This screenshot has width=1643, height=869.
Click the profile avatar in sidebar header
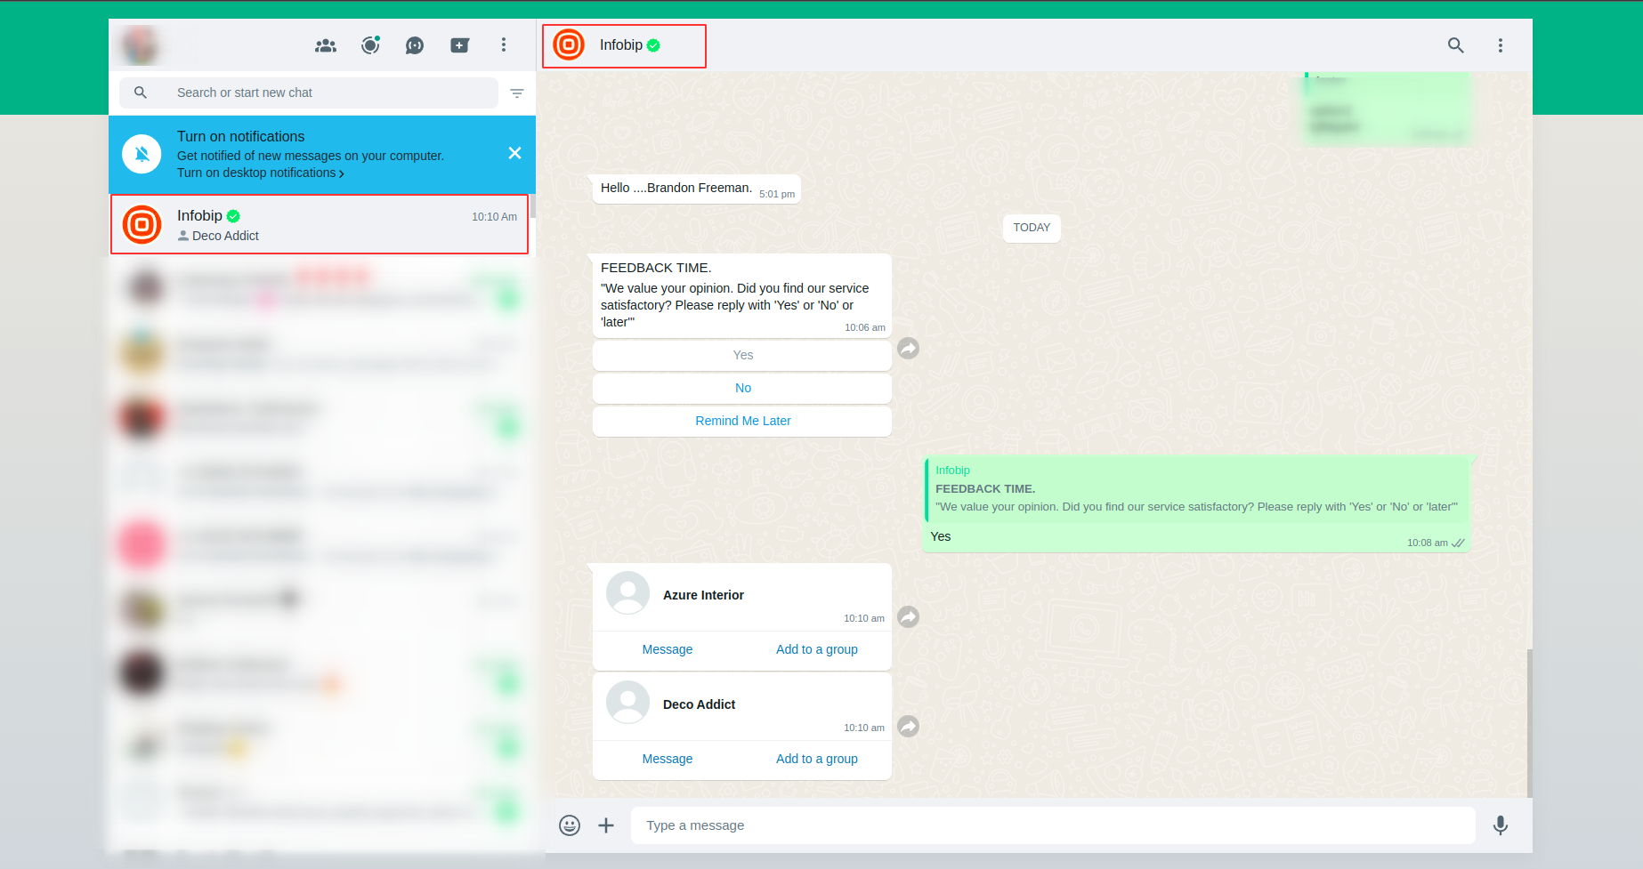(x=140, y=45)
